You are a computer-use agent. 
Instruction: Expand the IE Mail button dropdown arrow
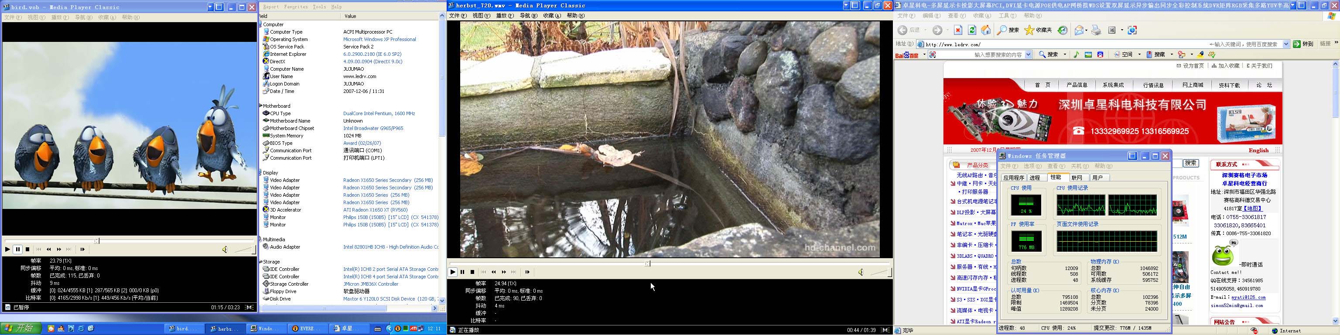tap(1087, 30)
